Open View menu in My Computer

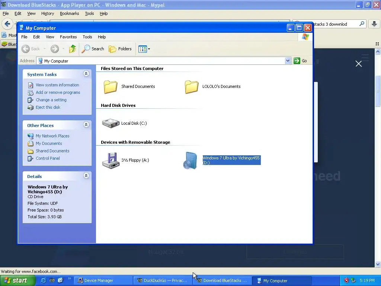coord(50,37)
